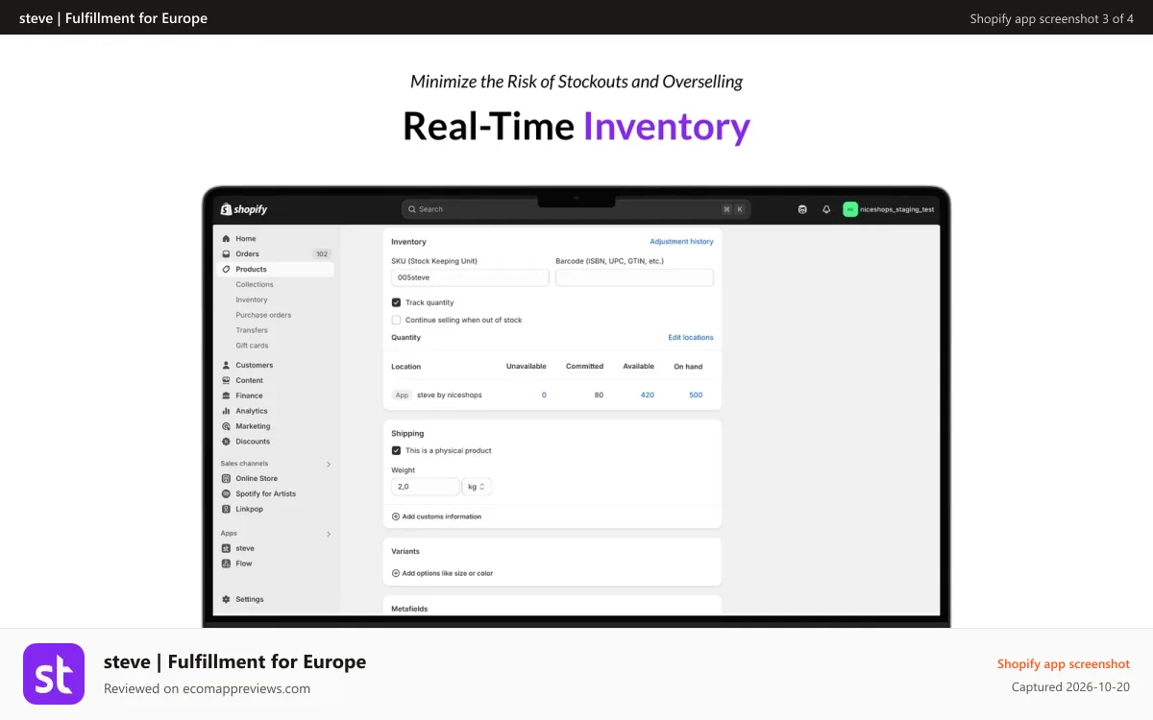Click the Spotify for Artists icon
The width and height of the screenshot is (1153, 720).
pyautogui.click(x=226, y=493)
